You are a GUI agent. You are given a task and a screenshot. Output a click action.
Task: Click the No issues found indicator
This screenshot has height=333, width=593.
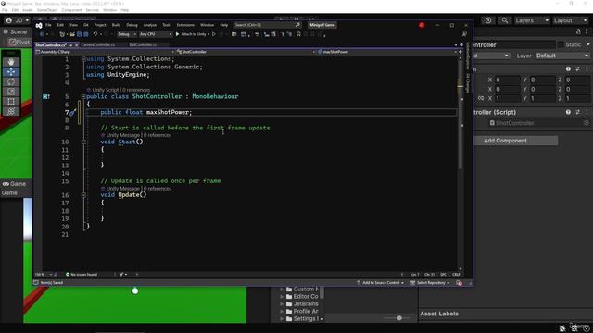tap(82, 275)
